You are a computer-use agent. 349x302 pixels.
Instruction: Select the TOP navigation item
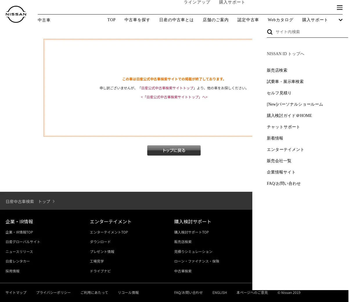pos(111,20)
